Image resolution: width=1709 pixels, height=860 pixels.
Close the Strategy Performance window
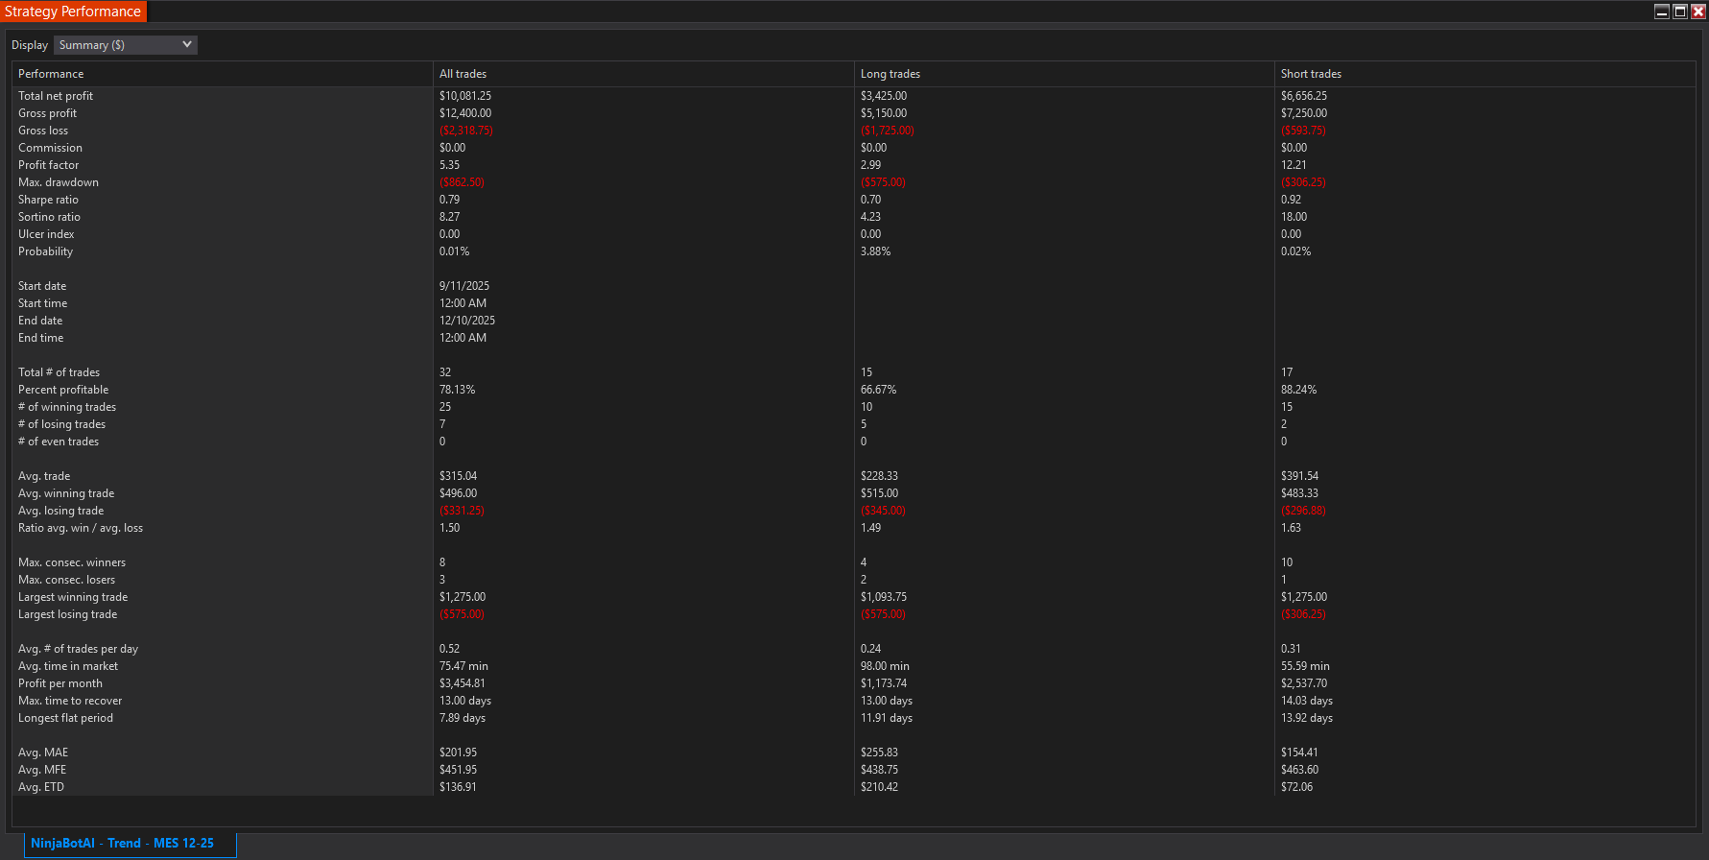[x=1698, y=12]
